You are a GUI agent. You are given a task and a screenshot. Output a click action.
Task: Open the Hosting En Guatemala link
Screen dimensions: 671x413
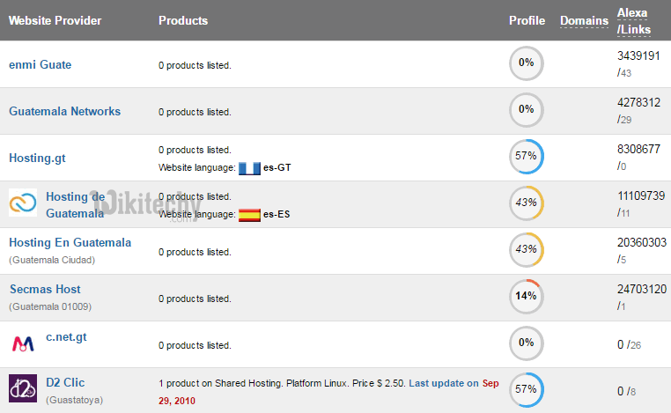(x=70, y=242)
